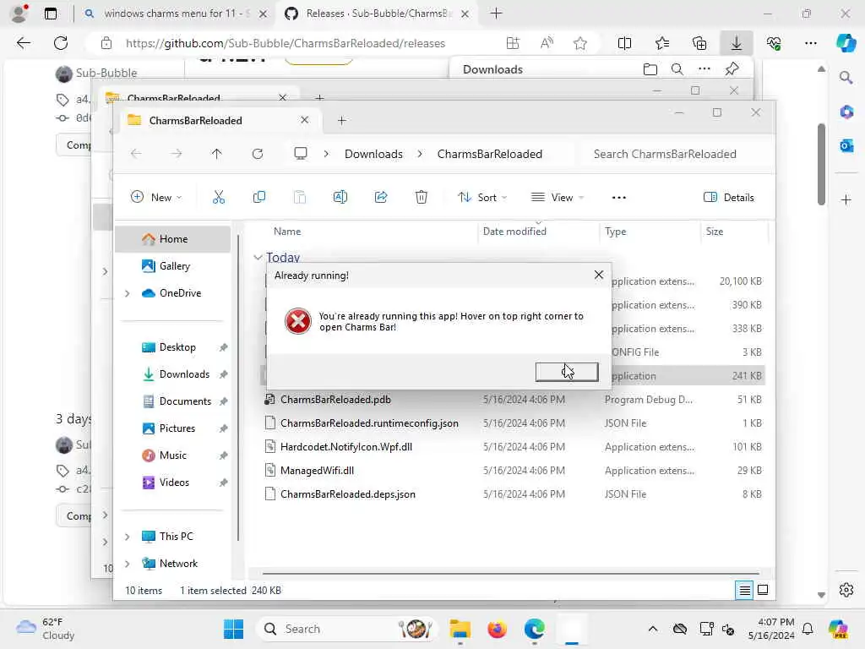Open Videos quick access folder
Image resolution: width=865 pixels, height=649 pixels.
(173, 483)
